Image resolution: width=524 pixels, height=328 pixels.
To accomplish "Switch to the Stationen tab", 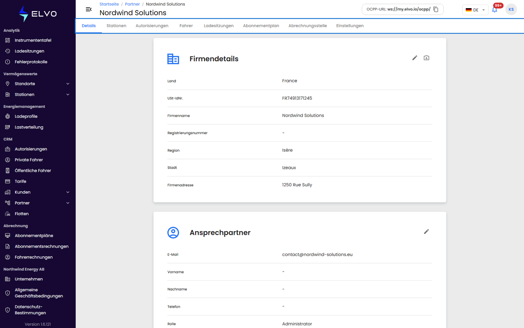I will coord(116,26).
